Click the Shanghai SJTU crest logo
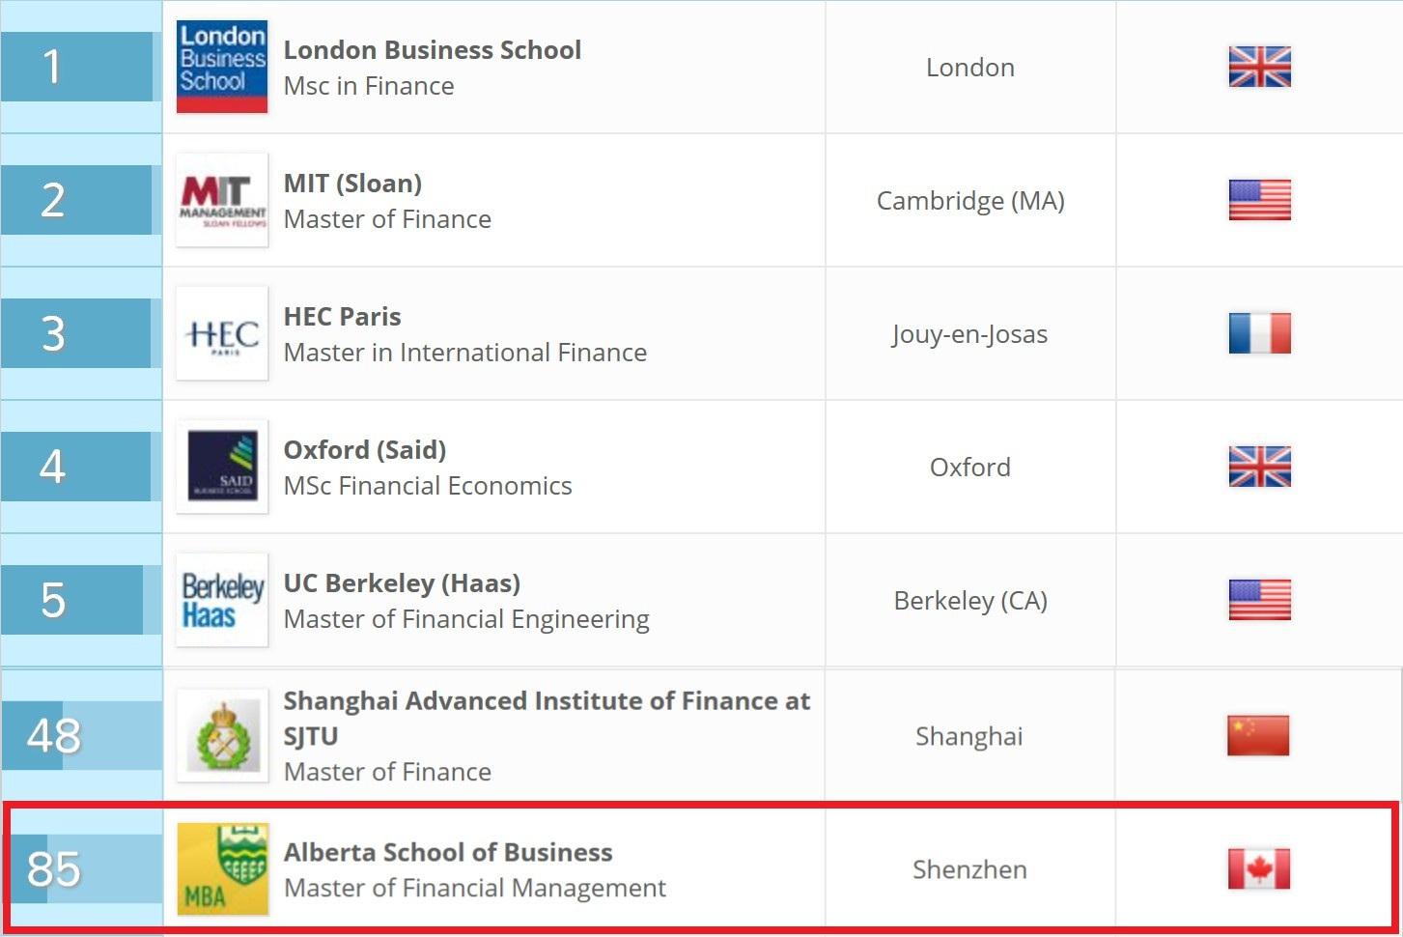This screenshot has width=1403, height=937. (x=222, y=736)
